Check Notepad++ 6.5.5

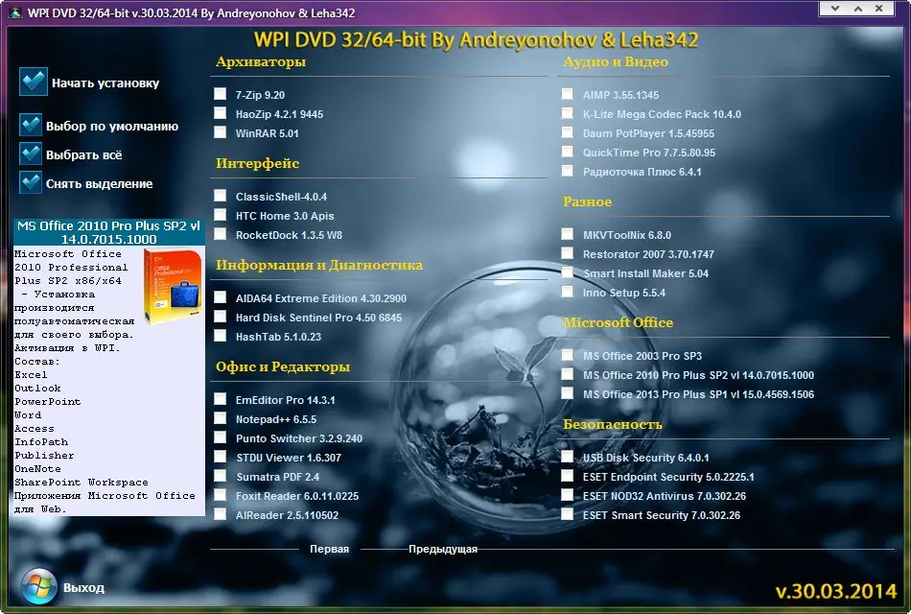(221, 418)
